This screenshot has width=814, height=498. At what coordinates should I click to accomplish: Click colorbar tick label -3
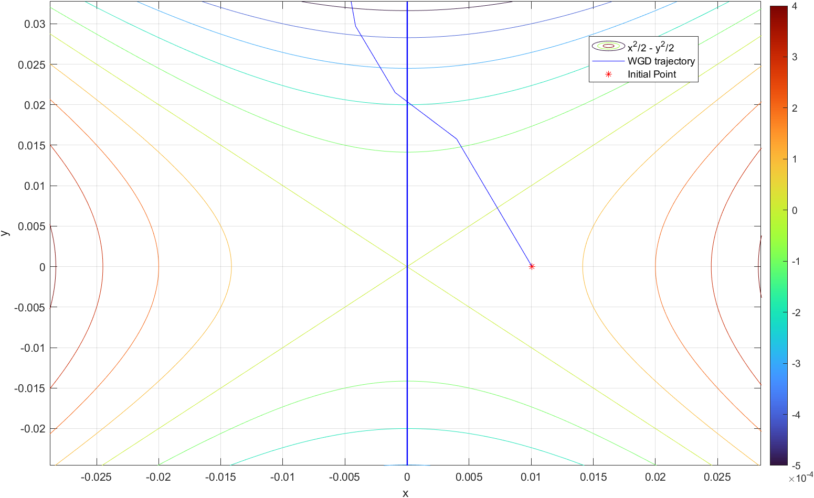(796, 364)
